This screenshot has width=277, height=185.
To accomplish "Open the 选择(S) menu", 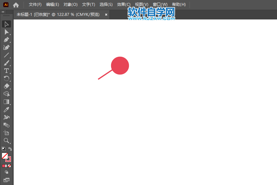I will pos(106,5).
